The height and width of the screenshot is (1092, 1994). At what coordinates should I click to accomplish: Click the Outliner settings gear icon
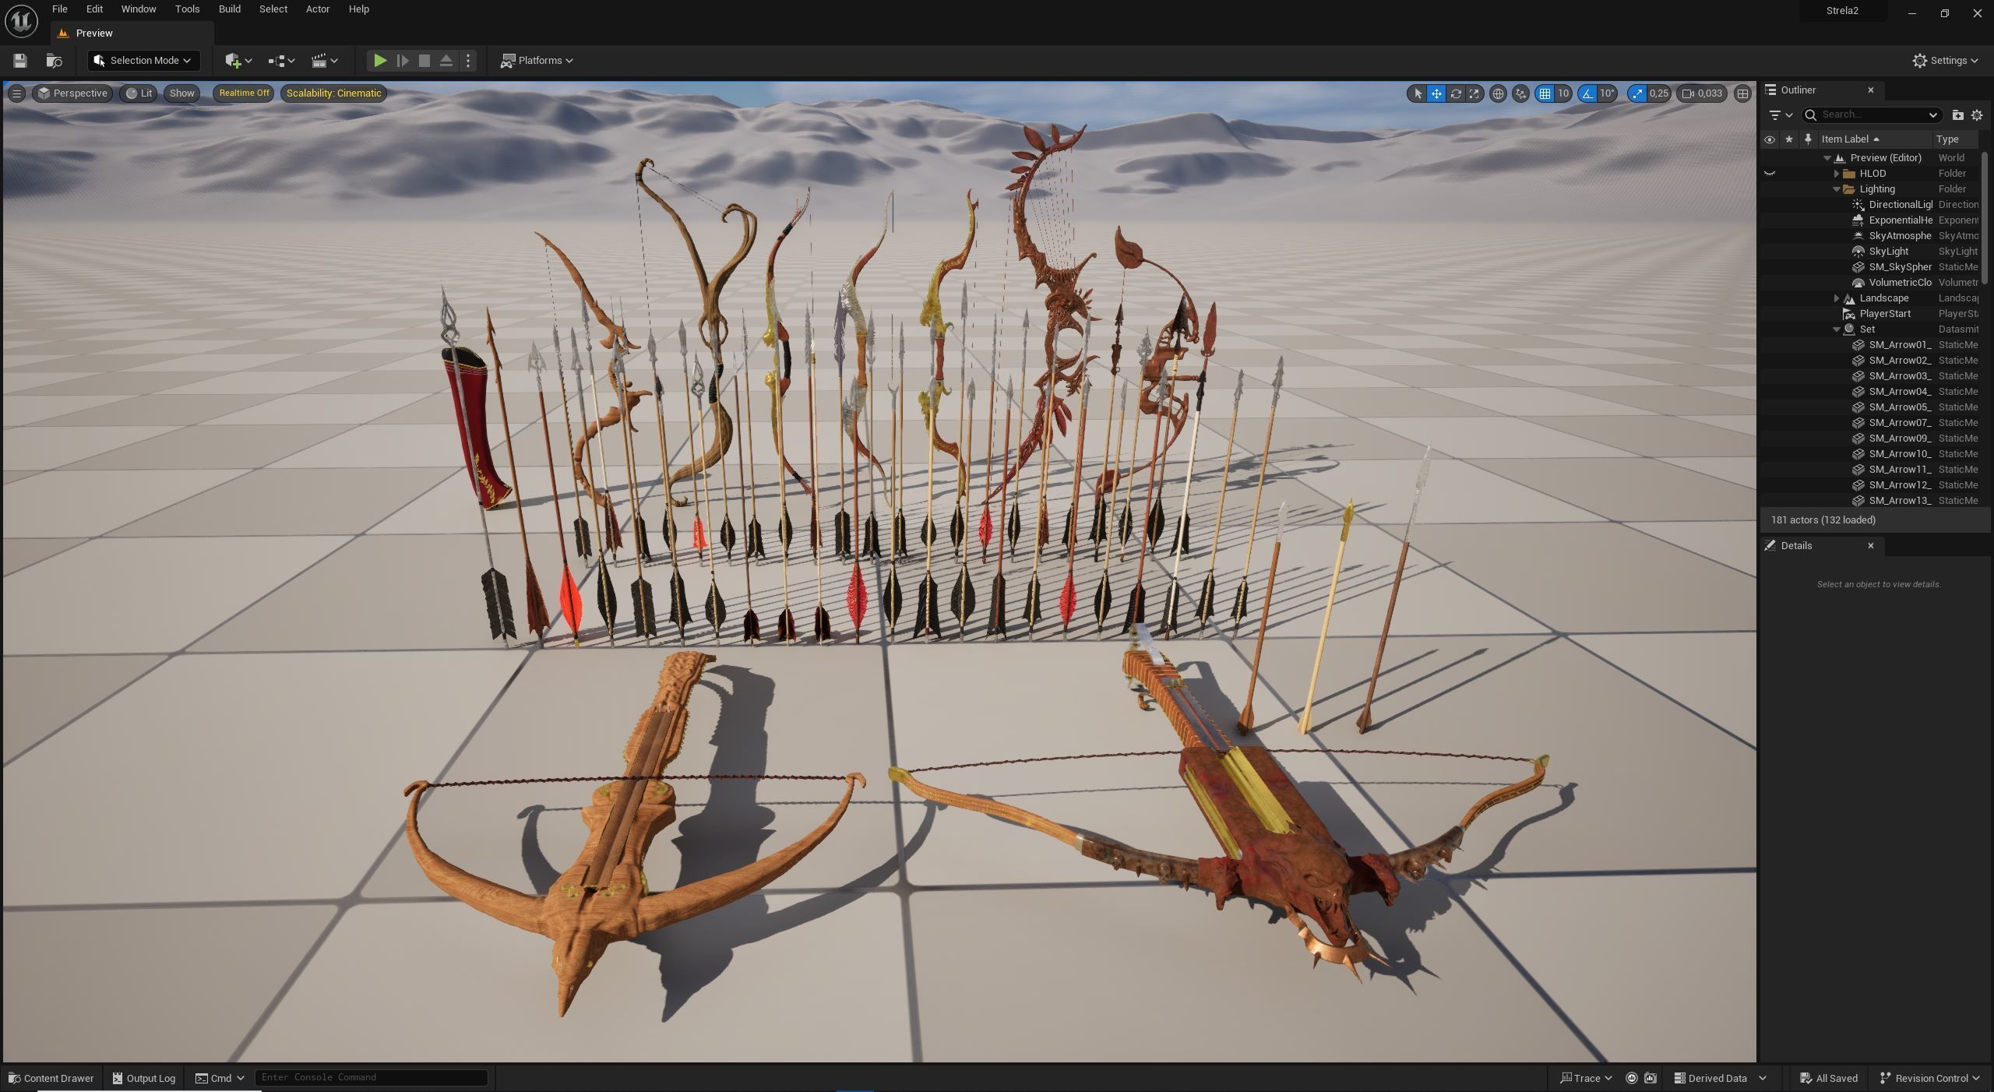tap(1976, 115)
